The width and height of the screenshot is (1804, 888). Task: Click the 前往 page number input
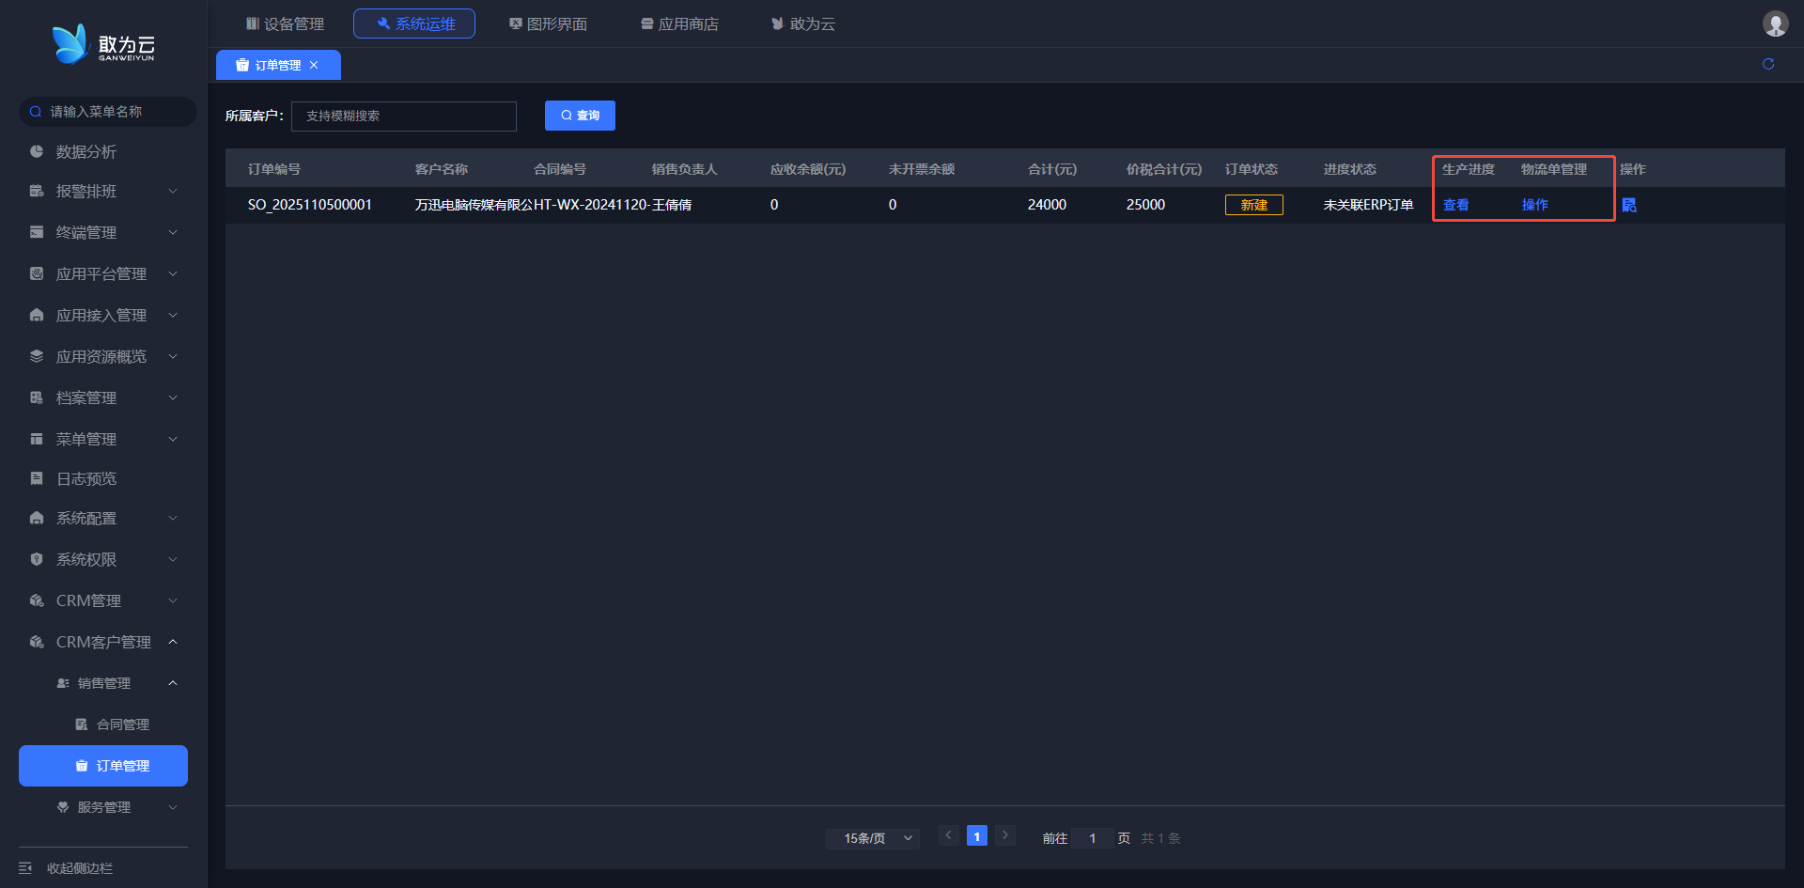tap(1092, 838)
